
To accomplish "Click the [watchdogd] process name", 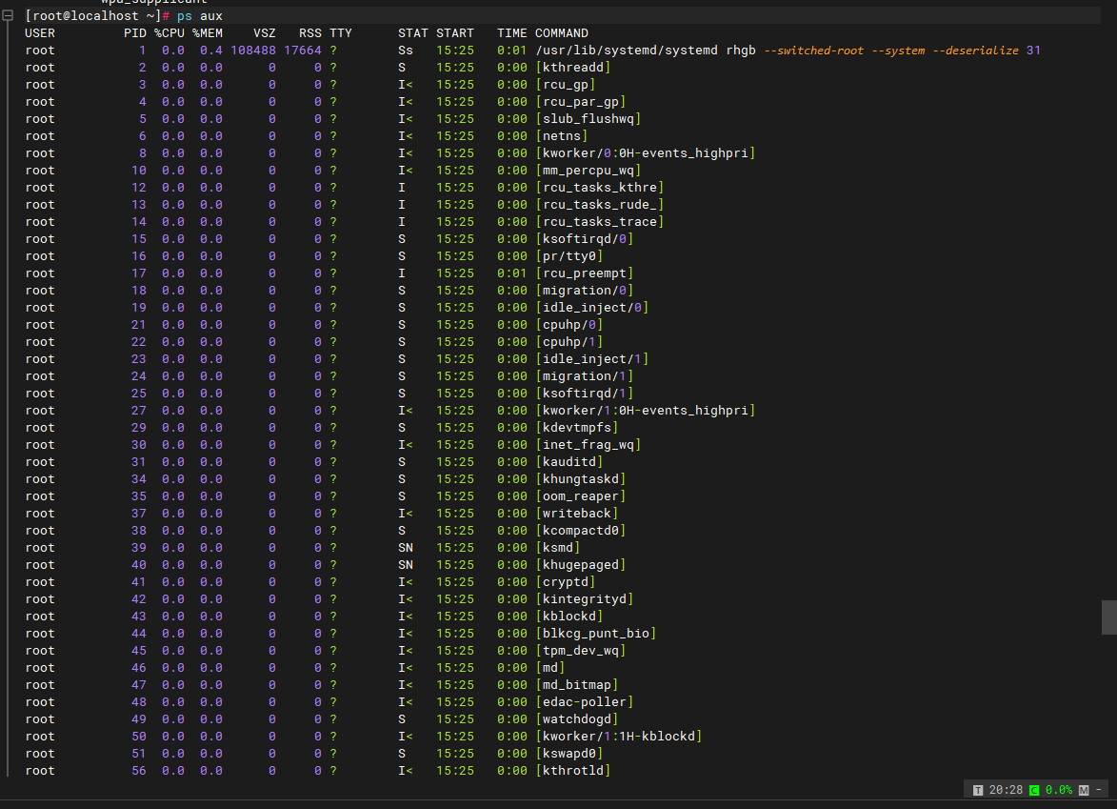I will pyautogui.click(x=577, y=719).
